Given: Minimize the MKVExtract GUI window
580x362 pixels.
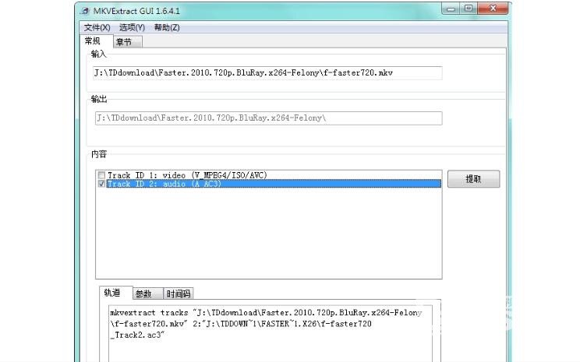Looking at the screenshot, I should (451, 9).
